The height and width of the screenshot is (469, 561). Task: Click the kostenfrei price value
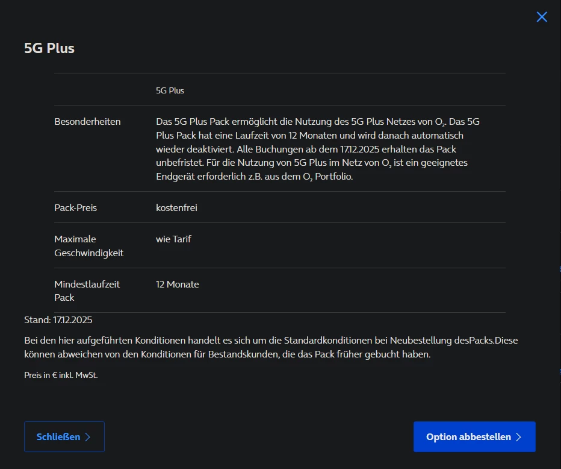(x=176, y=208)
